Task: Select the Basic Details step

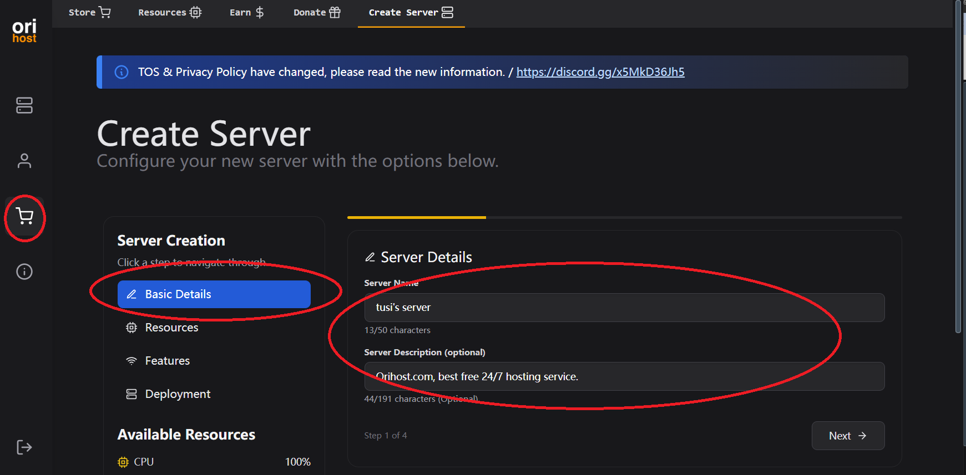Action: (x=214, y=294)
